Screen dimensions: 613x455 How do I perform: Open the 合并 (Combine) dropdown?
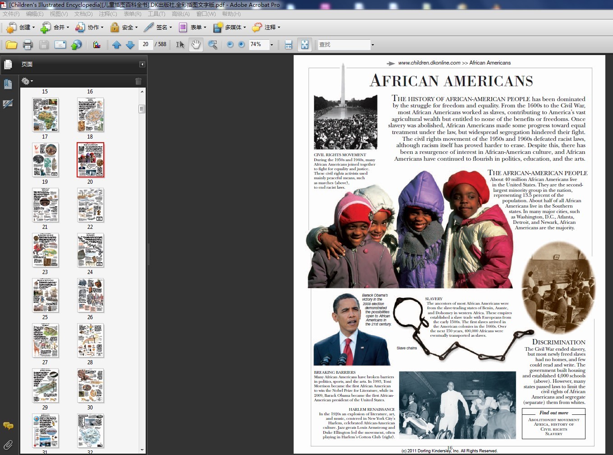tap(55, 28)
